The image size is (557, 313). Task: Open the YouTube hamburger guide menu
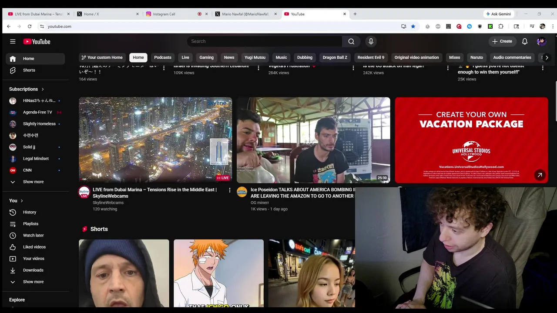coord(13,41)
